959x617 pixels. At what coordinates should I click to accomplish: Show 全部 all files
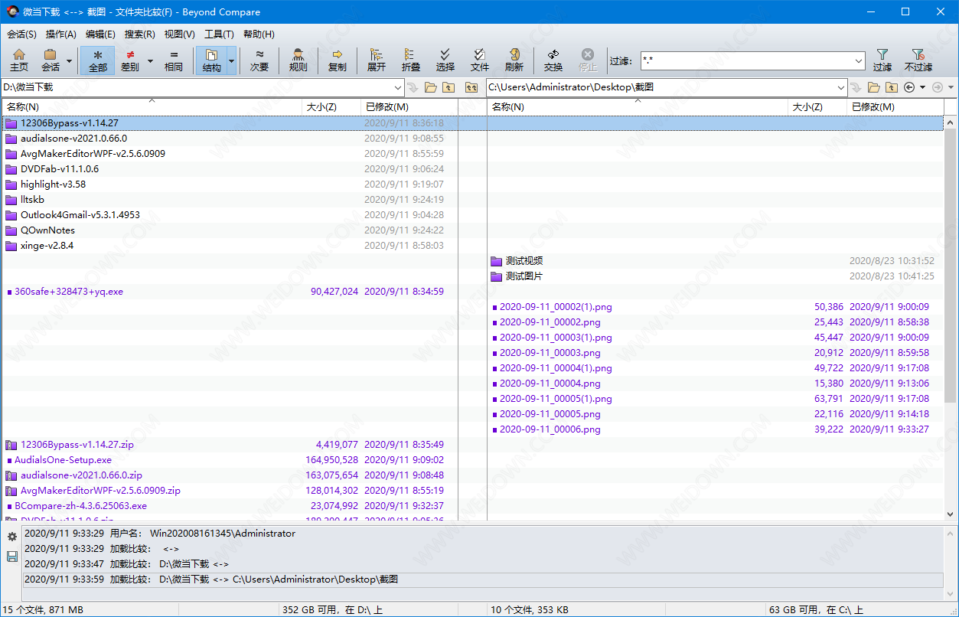[98, 60]
